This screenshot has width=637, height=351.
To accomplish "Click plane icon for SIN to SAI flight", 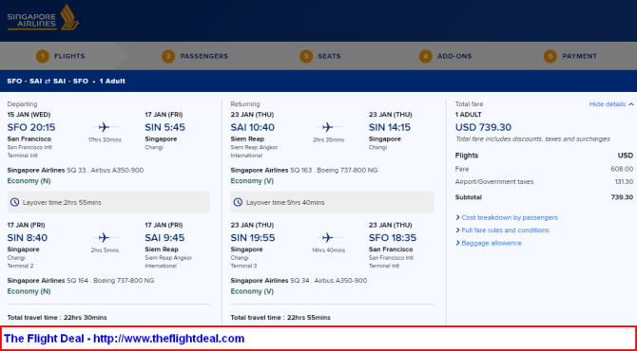I will (105, 237).
